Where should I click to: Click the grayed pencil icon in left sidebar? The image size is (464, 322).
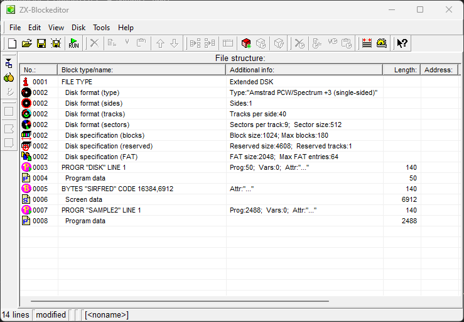click(x=9, y=92)
